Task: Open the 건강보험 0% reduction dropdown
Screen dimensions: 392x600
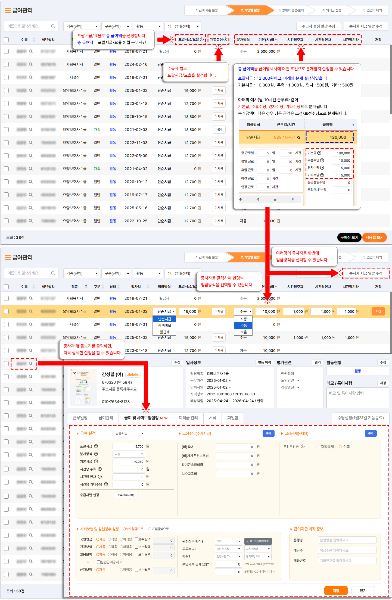Action: pos(228,556)
